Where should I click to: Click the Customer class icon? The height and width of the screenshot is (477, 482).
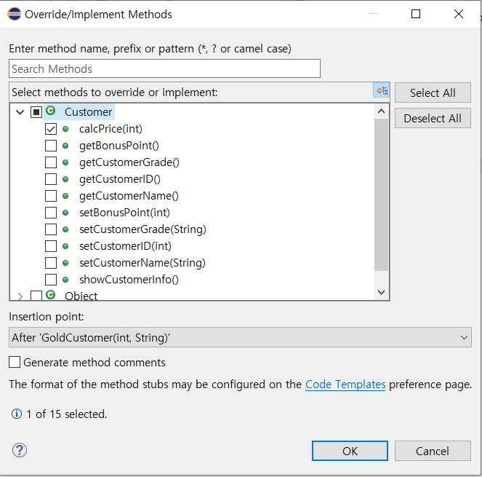point(50,111)
